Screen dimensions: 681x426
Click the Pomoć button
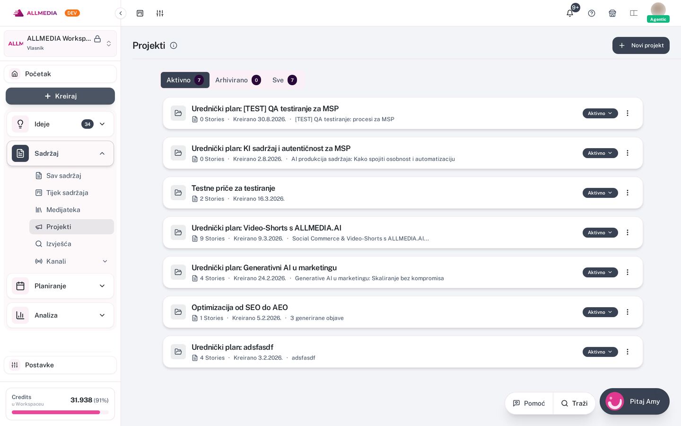coord(529,403)
